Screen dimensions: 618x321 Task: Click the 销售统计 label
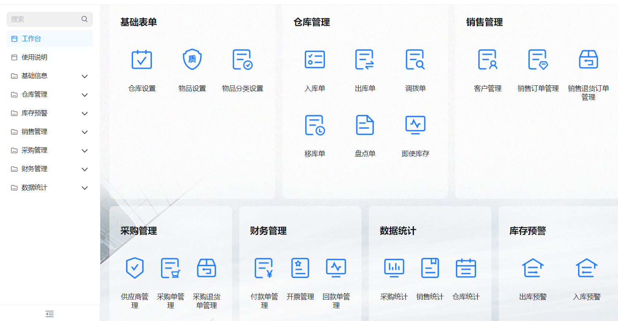[430, 297]
